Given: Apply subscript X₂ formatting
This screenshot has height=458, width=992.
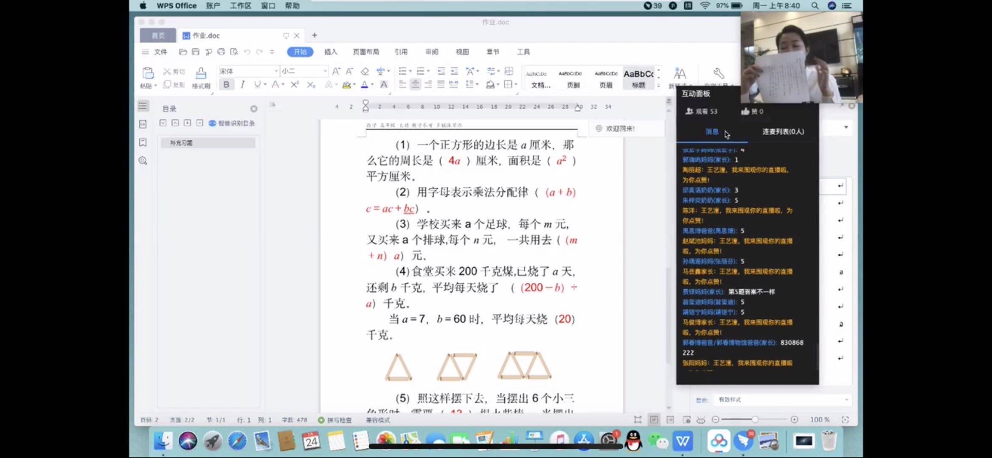Looking at the screenshot, I should [x=311, y=85].
